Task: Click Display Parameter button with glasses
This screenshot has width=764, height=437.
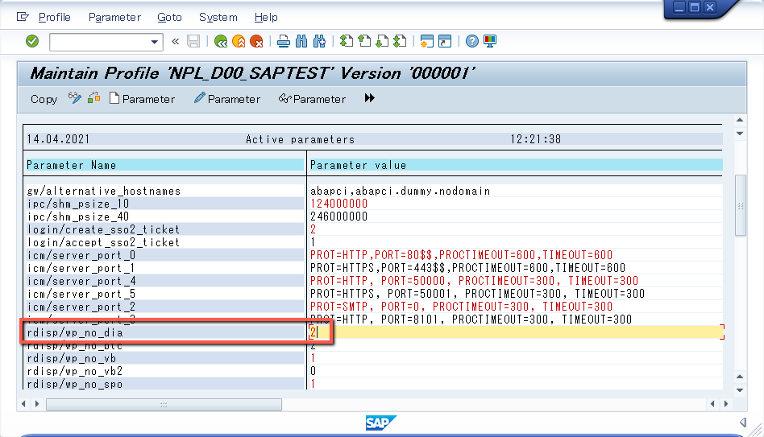Action: pos(313,99)
